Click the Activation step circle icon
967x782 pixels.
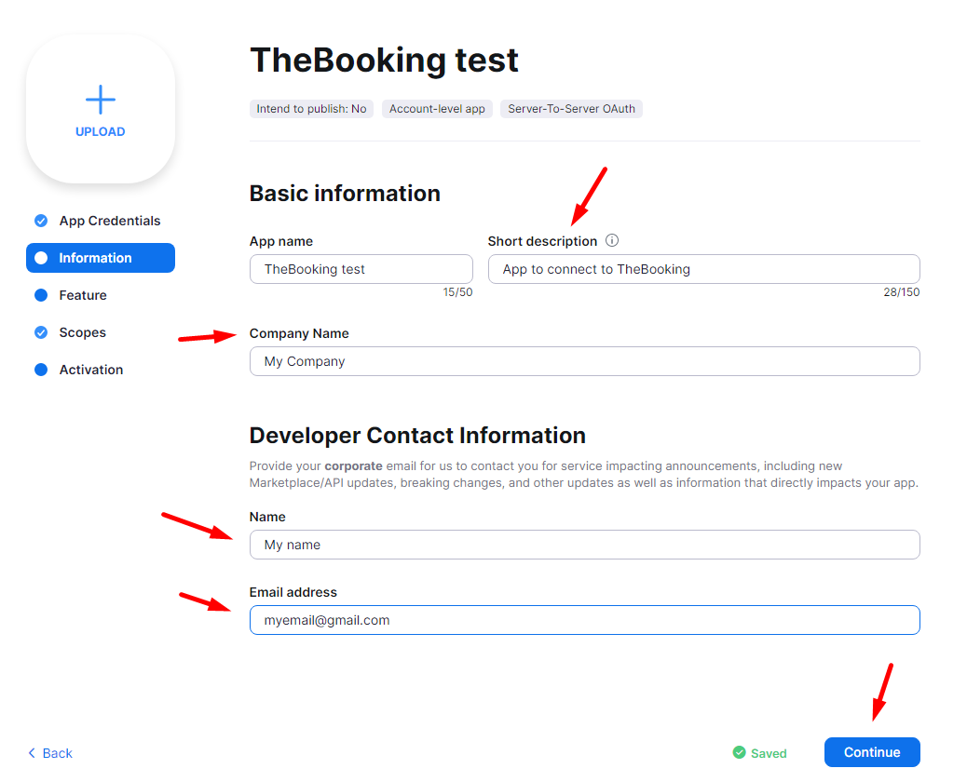tap(41, 370)
